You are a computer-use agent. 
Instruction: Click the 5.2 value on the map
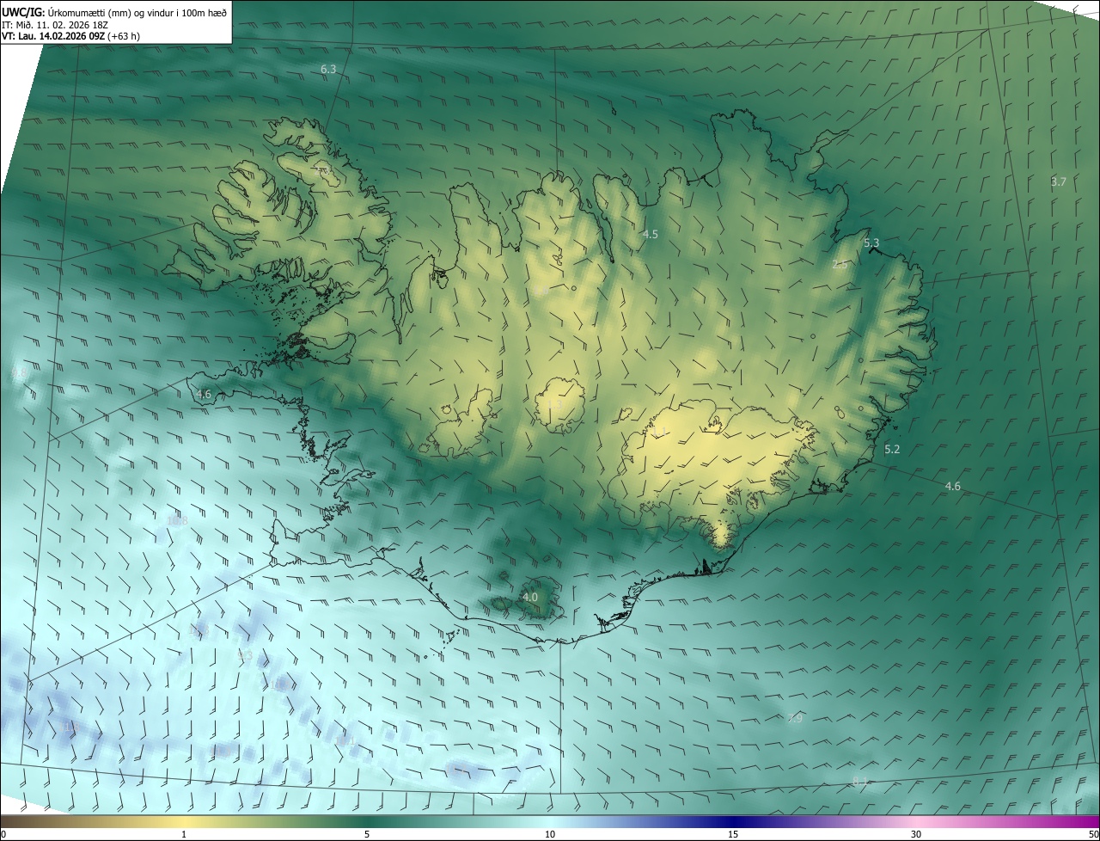892,450
